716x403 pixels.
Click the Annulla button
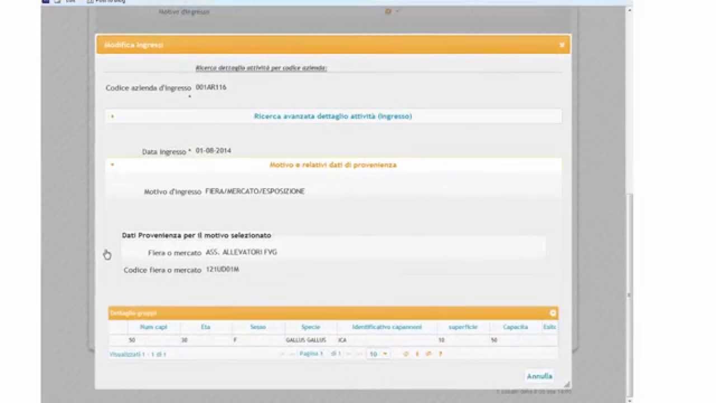[539, 376]
